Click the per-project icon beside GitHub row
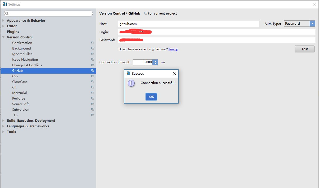Image resolution: width=319 pixels, height=188 pixels. (92, 71)
